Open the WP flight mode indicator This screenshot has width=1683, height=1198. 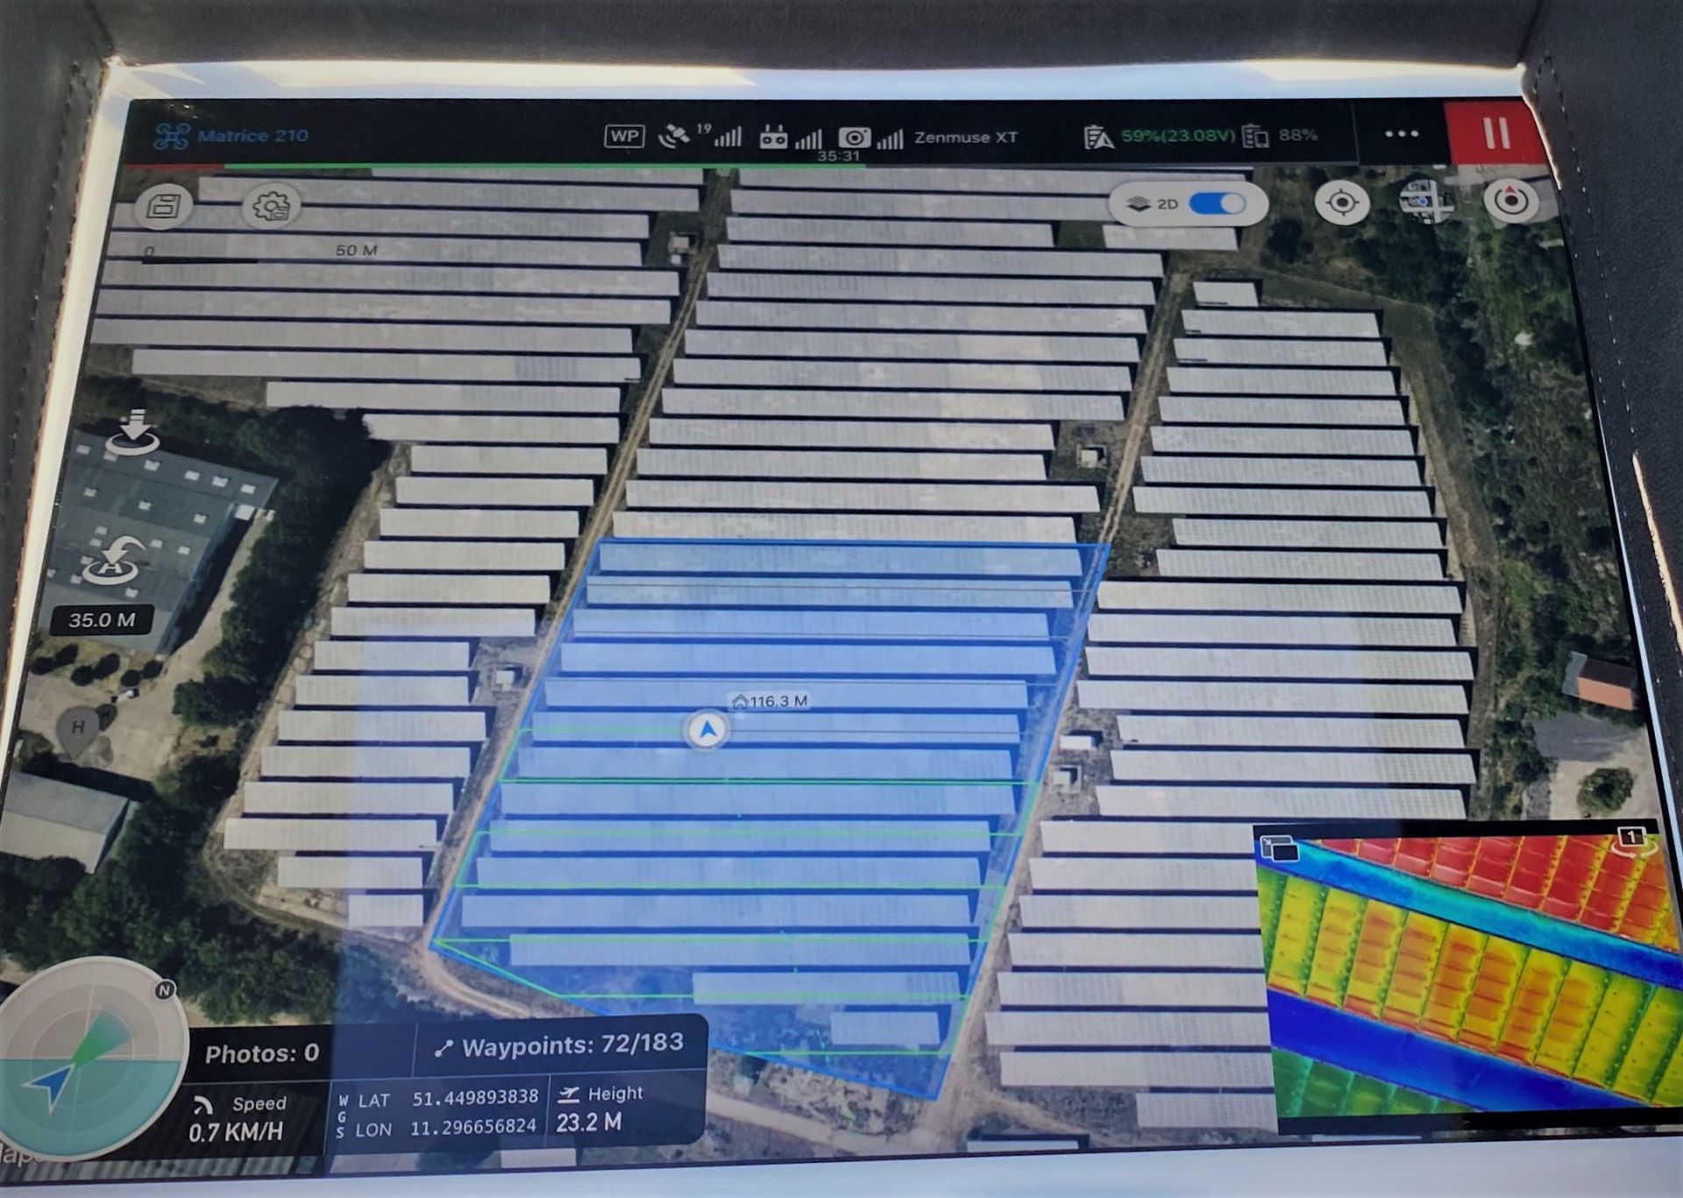[x=624, y=137]
